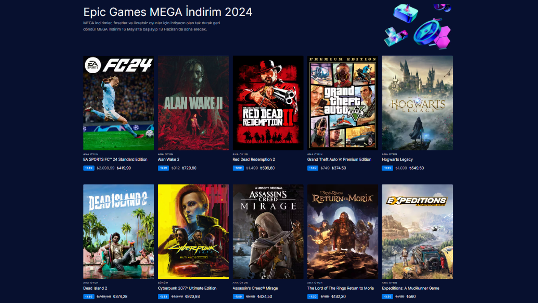The width and height of the screenshot is (538, 303).
Task: Click the struck-through ₺189 original price
Action: tap(325, 297)
